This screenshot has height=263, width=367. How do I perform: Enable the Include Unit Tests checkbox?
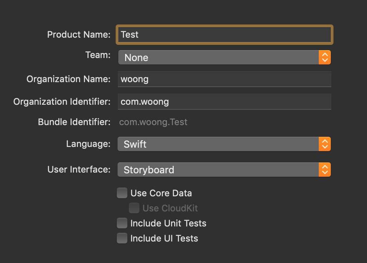(x=122, y=223)
